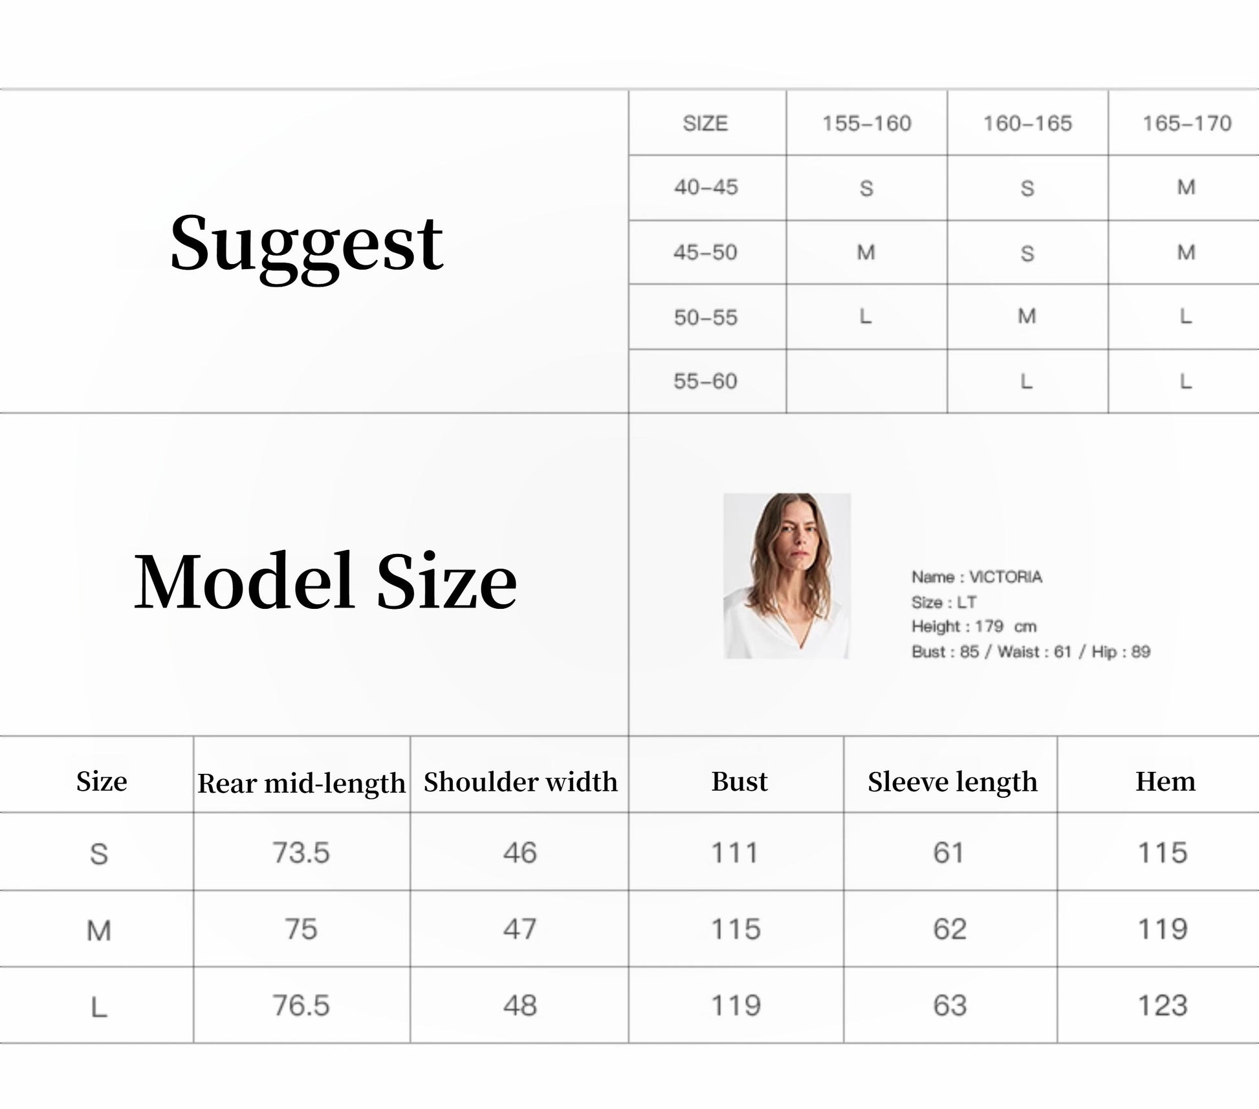Click the hem value 123
1259x1109 pixels.
(1163, 1005)
